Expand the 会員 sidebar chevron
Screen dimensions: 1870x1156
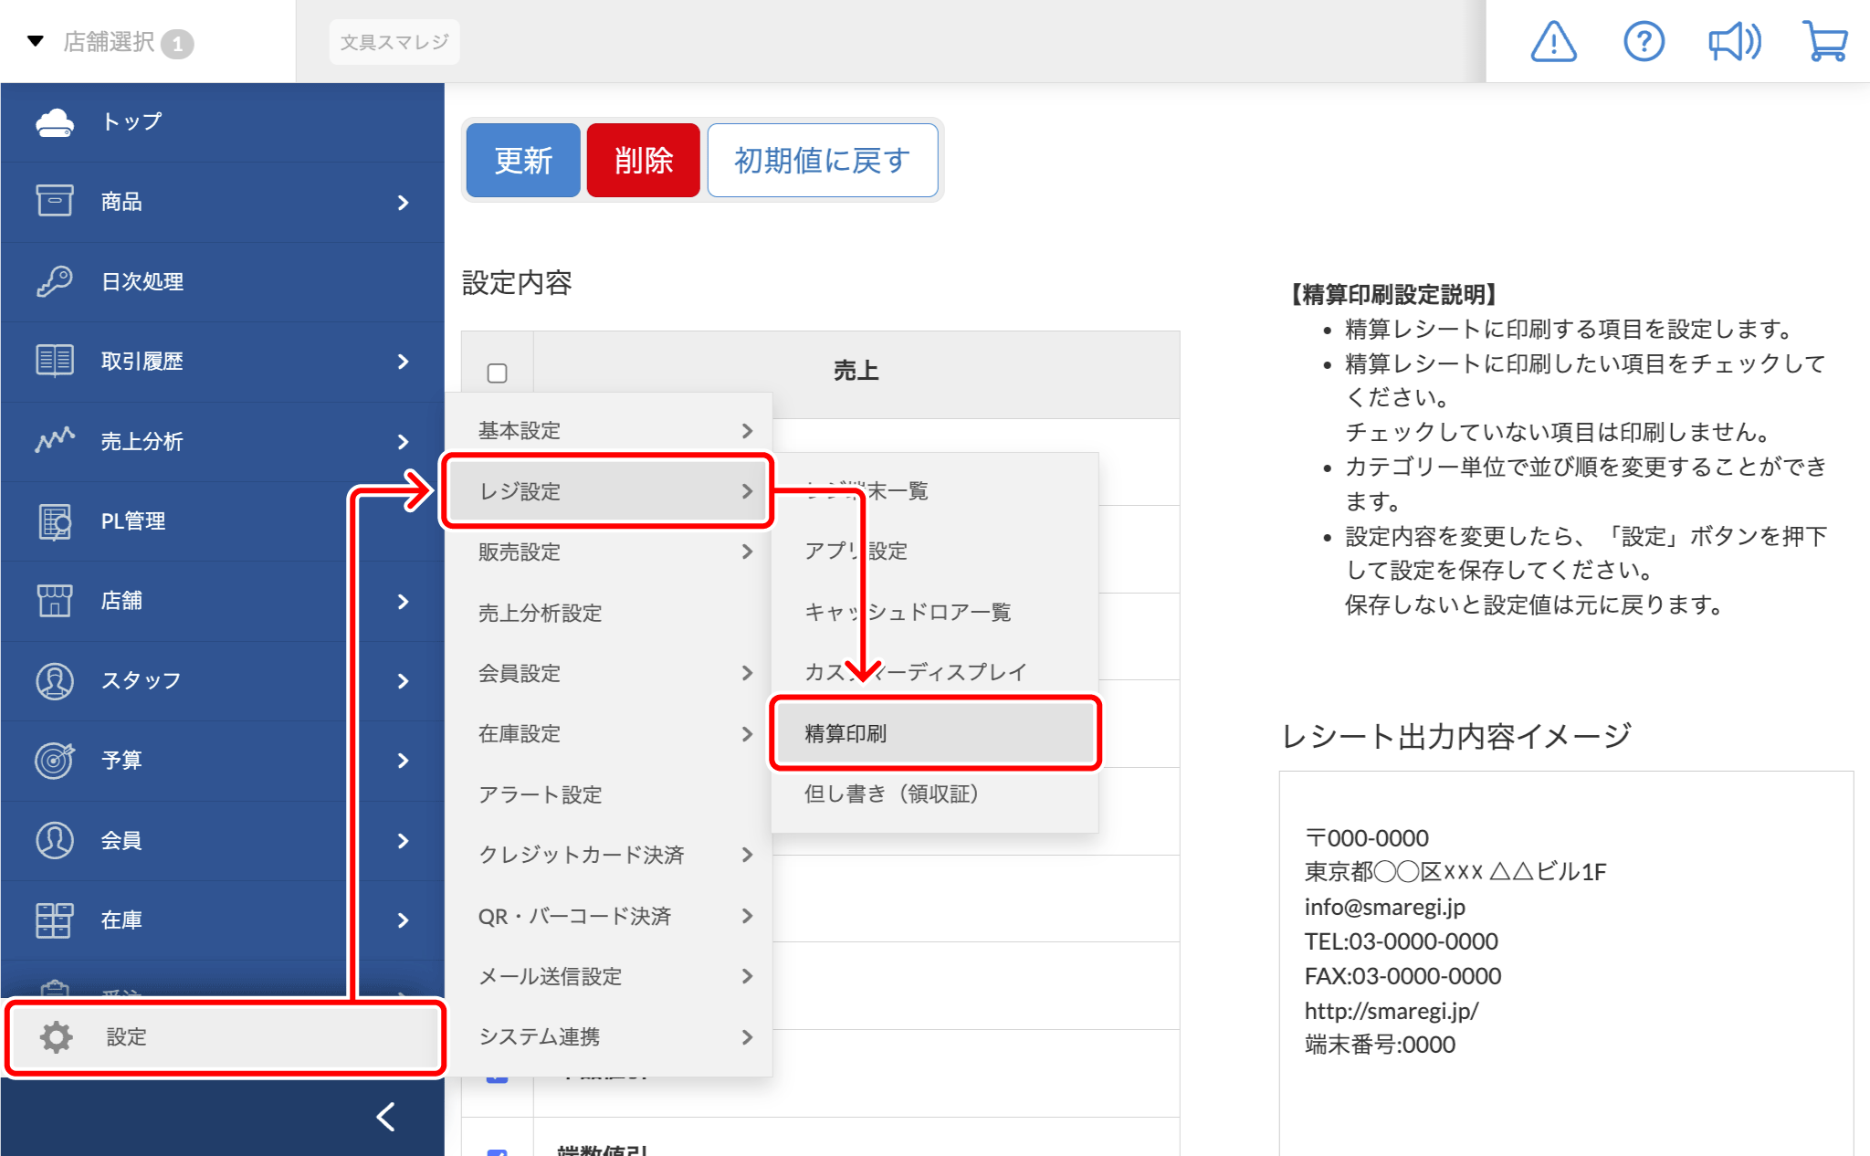click(404, 841)
